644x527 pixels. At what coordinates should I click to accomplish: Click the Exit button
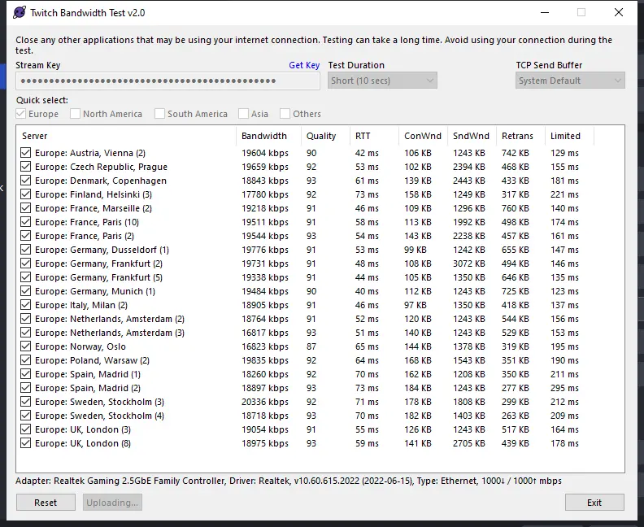click(594, 503)
